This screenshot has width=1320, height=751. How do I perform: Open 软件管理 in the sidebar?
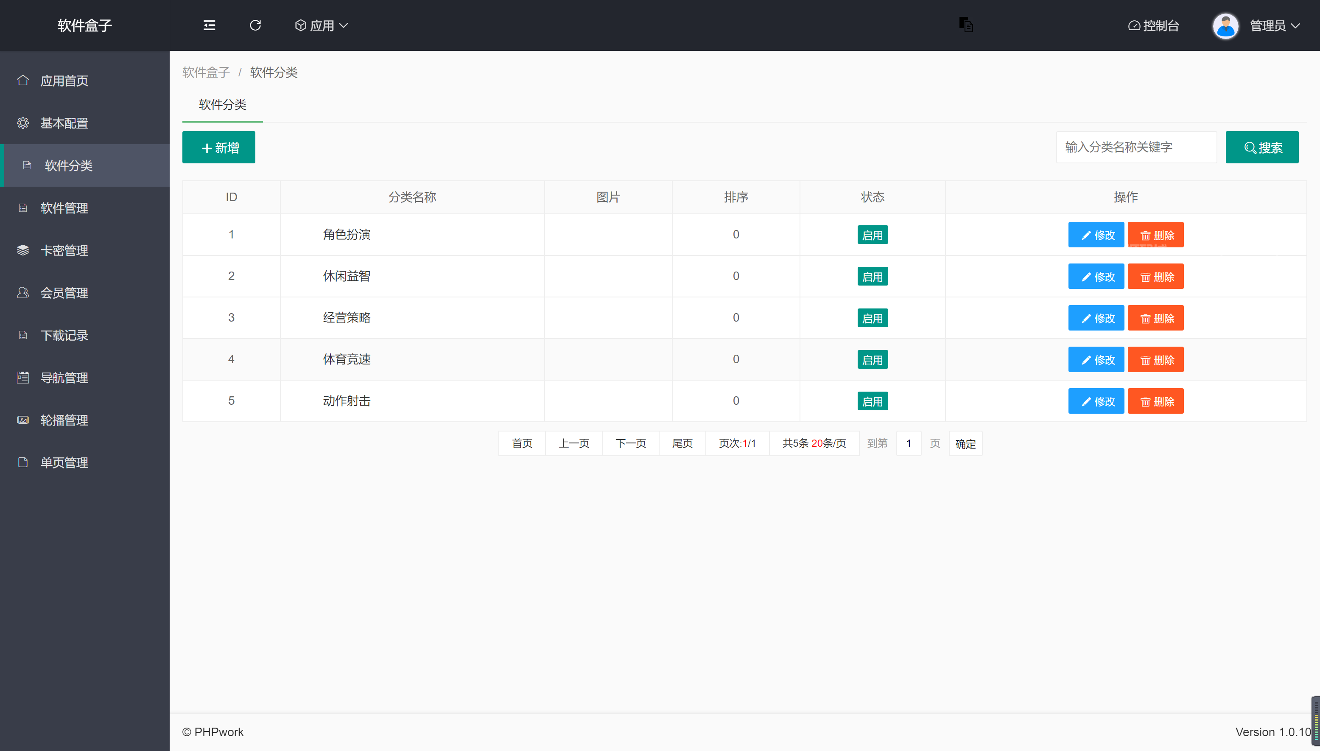[64, 208]
